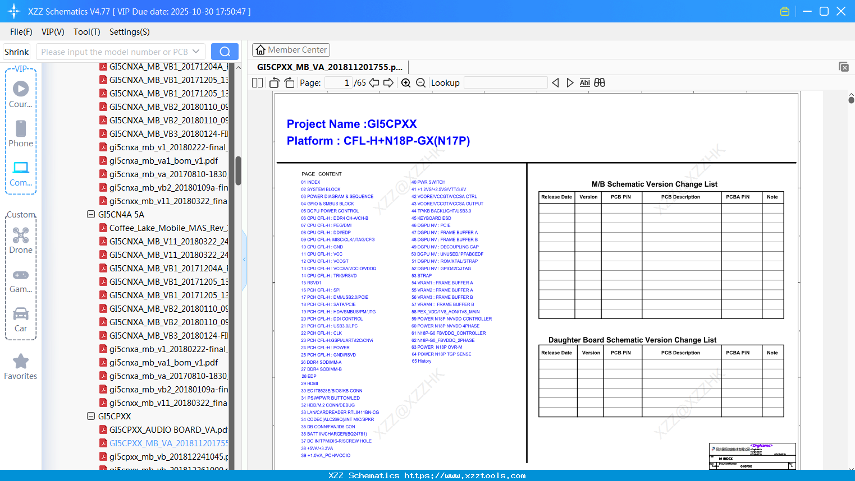Open the Settings(S) menu
Screen dimensions: 855x481
point(130,32)
